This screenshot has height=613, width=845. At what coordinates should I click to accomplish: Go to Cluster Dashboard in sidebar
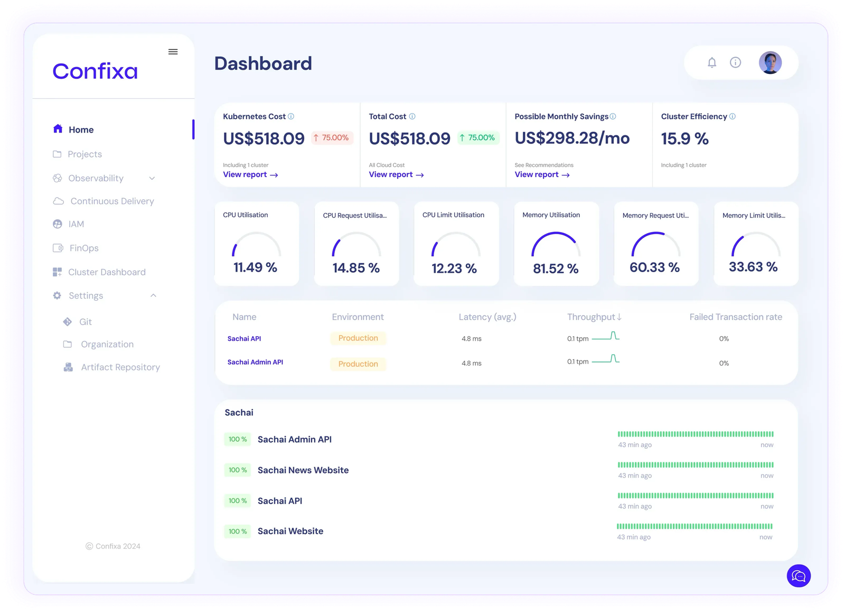click(x=106, y=272)
